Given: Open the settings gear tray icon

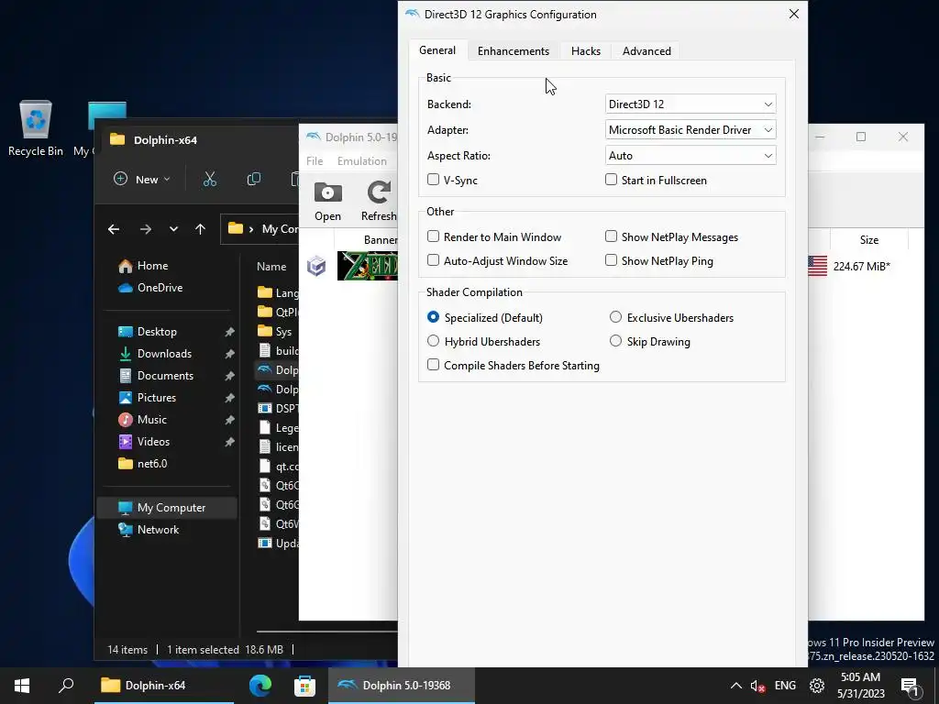Looking at the screenshot, I should (x=817, y=686).
